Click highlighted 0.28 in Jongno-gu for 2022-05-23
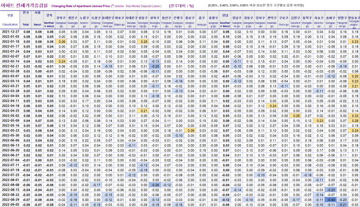 coord(190,131)
